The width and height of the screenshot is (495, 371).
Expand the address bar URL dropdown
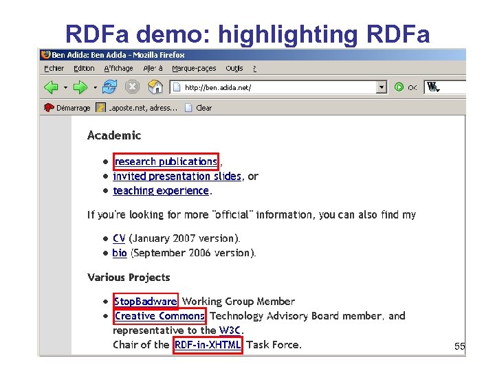click(382, 87)
